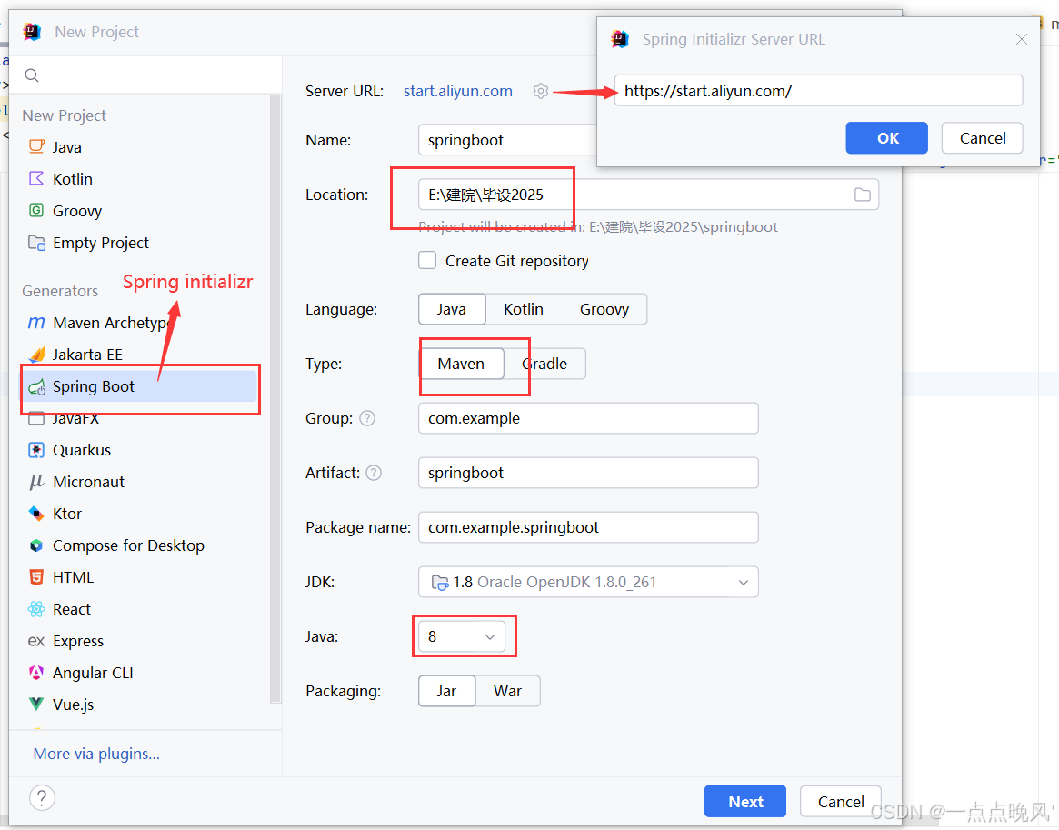Click the generator list scrollbar
This screenshot has height=830, width=1059.
click(275, 398)
